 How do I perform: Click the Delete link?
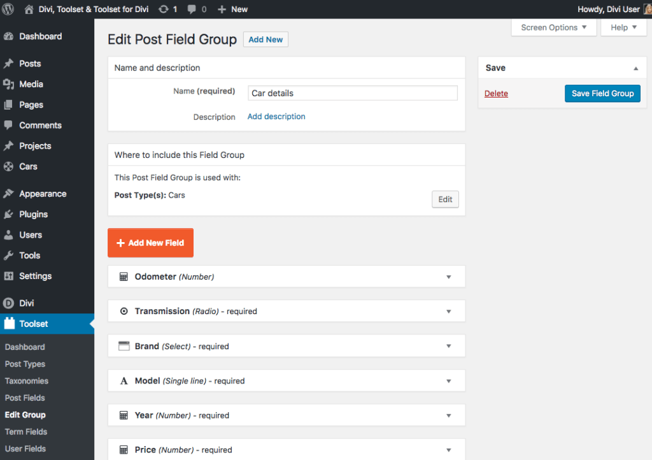pyautogui.click(x=496, y=94)
